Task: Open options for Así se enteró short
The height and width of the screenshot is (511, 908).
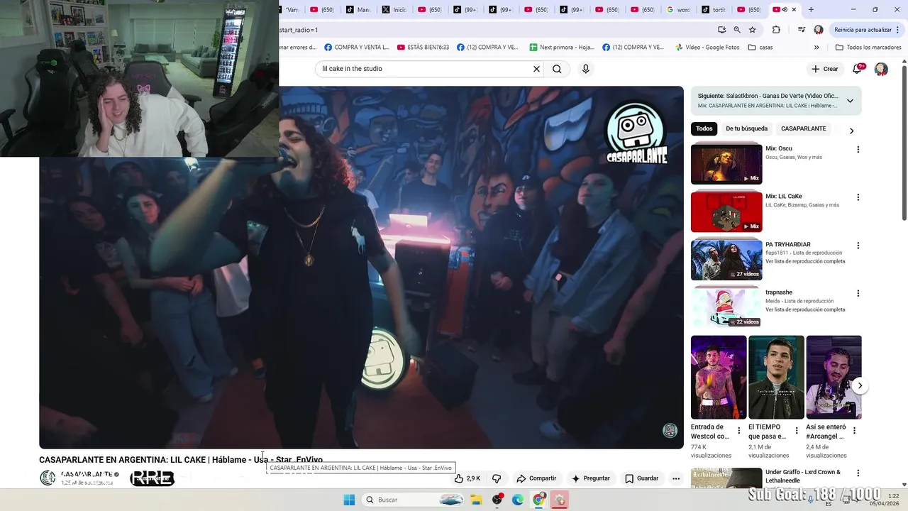Action: 854,430
